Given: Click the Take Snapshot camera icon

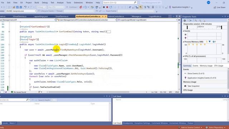Looking at the screenshot, I should click(x=185, y=86).
